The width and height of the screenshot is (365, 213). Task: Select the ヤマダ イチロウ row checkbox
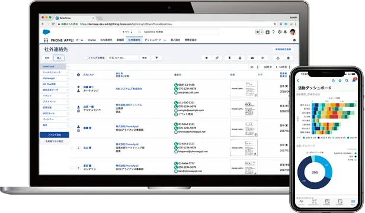pyautogui.click(x=72, y=108)
